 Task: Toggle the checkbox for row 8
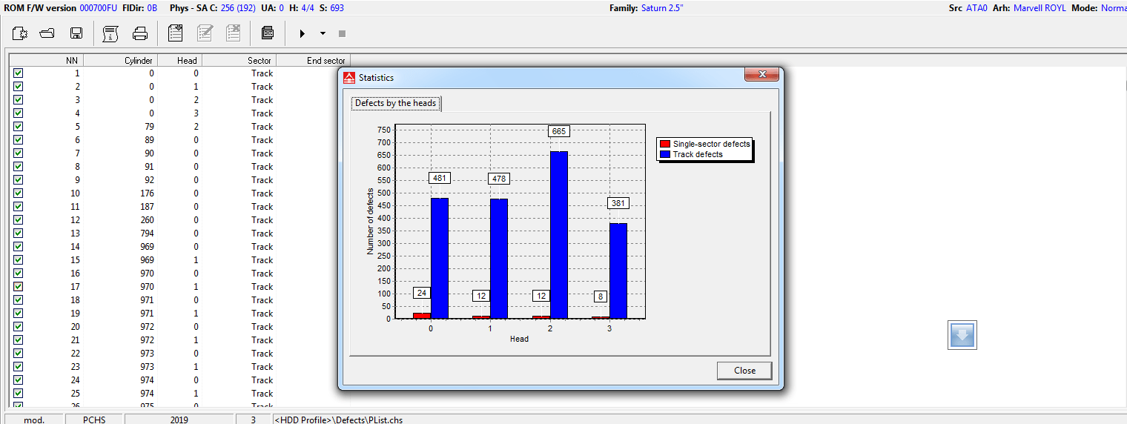point(19,167)
